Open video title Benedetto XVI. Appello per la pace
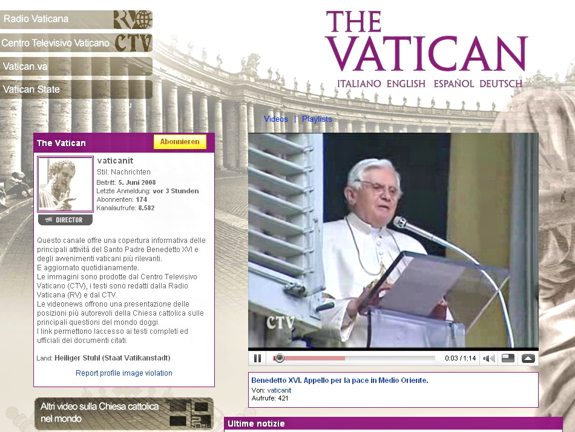The image size is (575, 432). [x=340, y=380]
